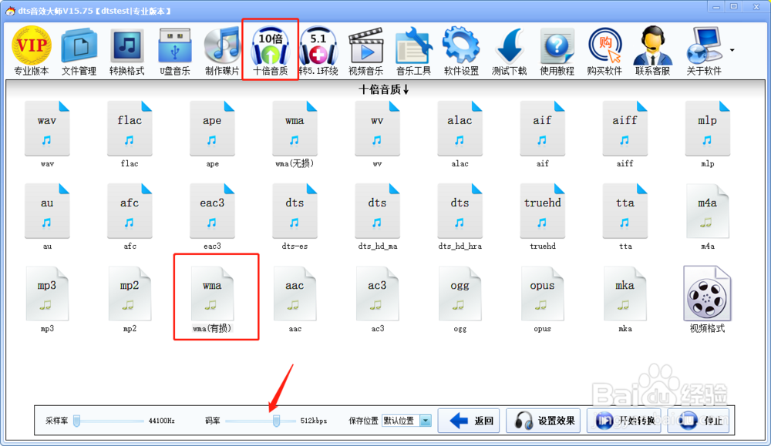The width and height of the screenshot is (771, 446).
Task: Choose the ac3 format icon
Action: click(x=377, y=299)
